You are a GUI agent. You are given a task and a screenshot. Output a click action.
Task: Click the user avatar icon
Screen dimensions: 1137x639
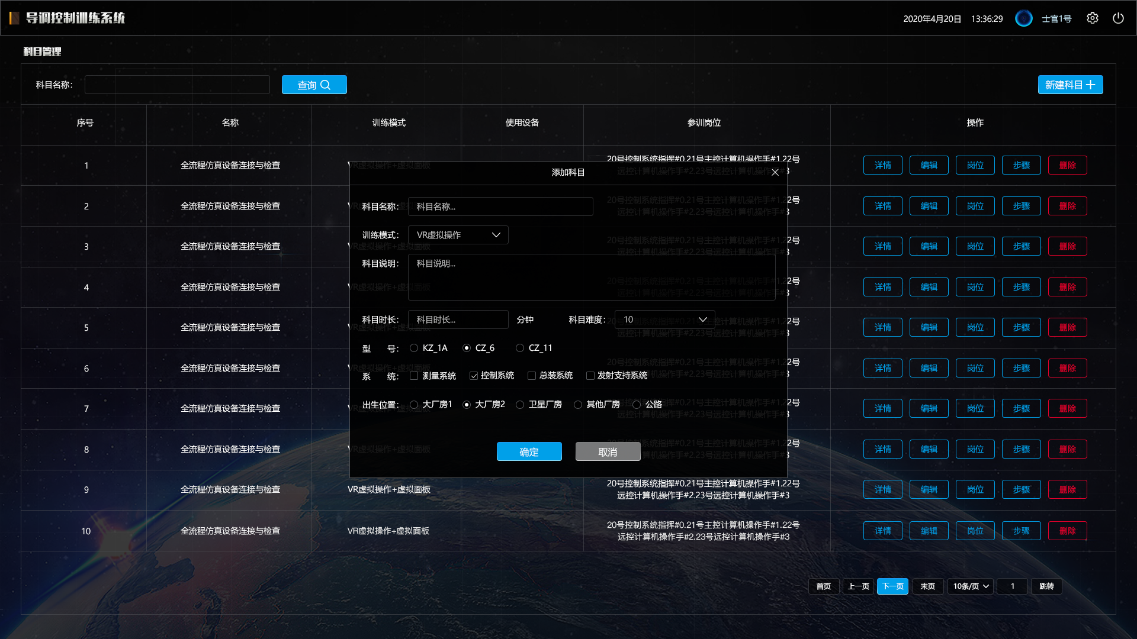(1023, 18)
